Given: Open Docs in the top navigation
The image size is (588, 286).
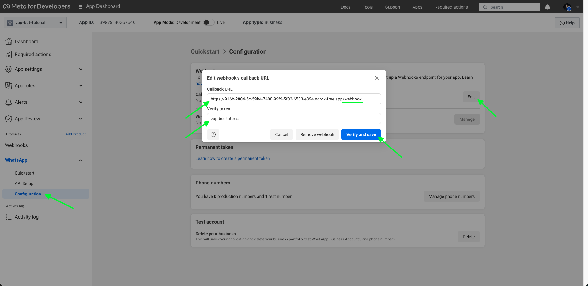Looking at the screenshot, I should [345, 7].
